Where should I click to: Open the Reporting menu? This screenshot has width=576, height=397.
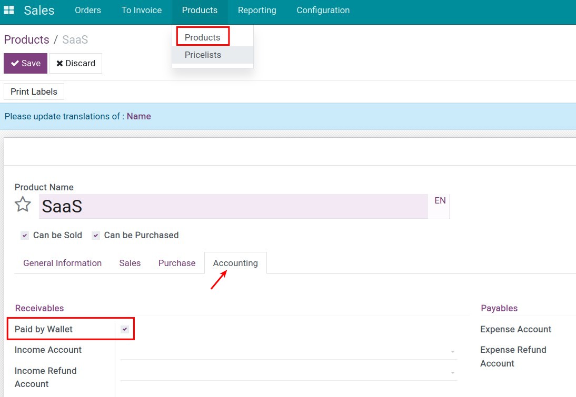coord(257,10)
